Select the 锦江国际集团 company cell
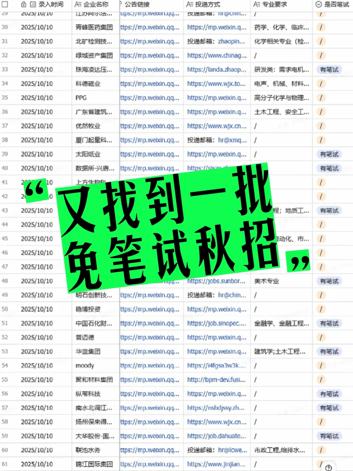Screen dimensions: 353x471 (95, 464)
